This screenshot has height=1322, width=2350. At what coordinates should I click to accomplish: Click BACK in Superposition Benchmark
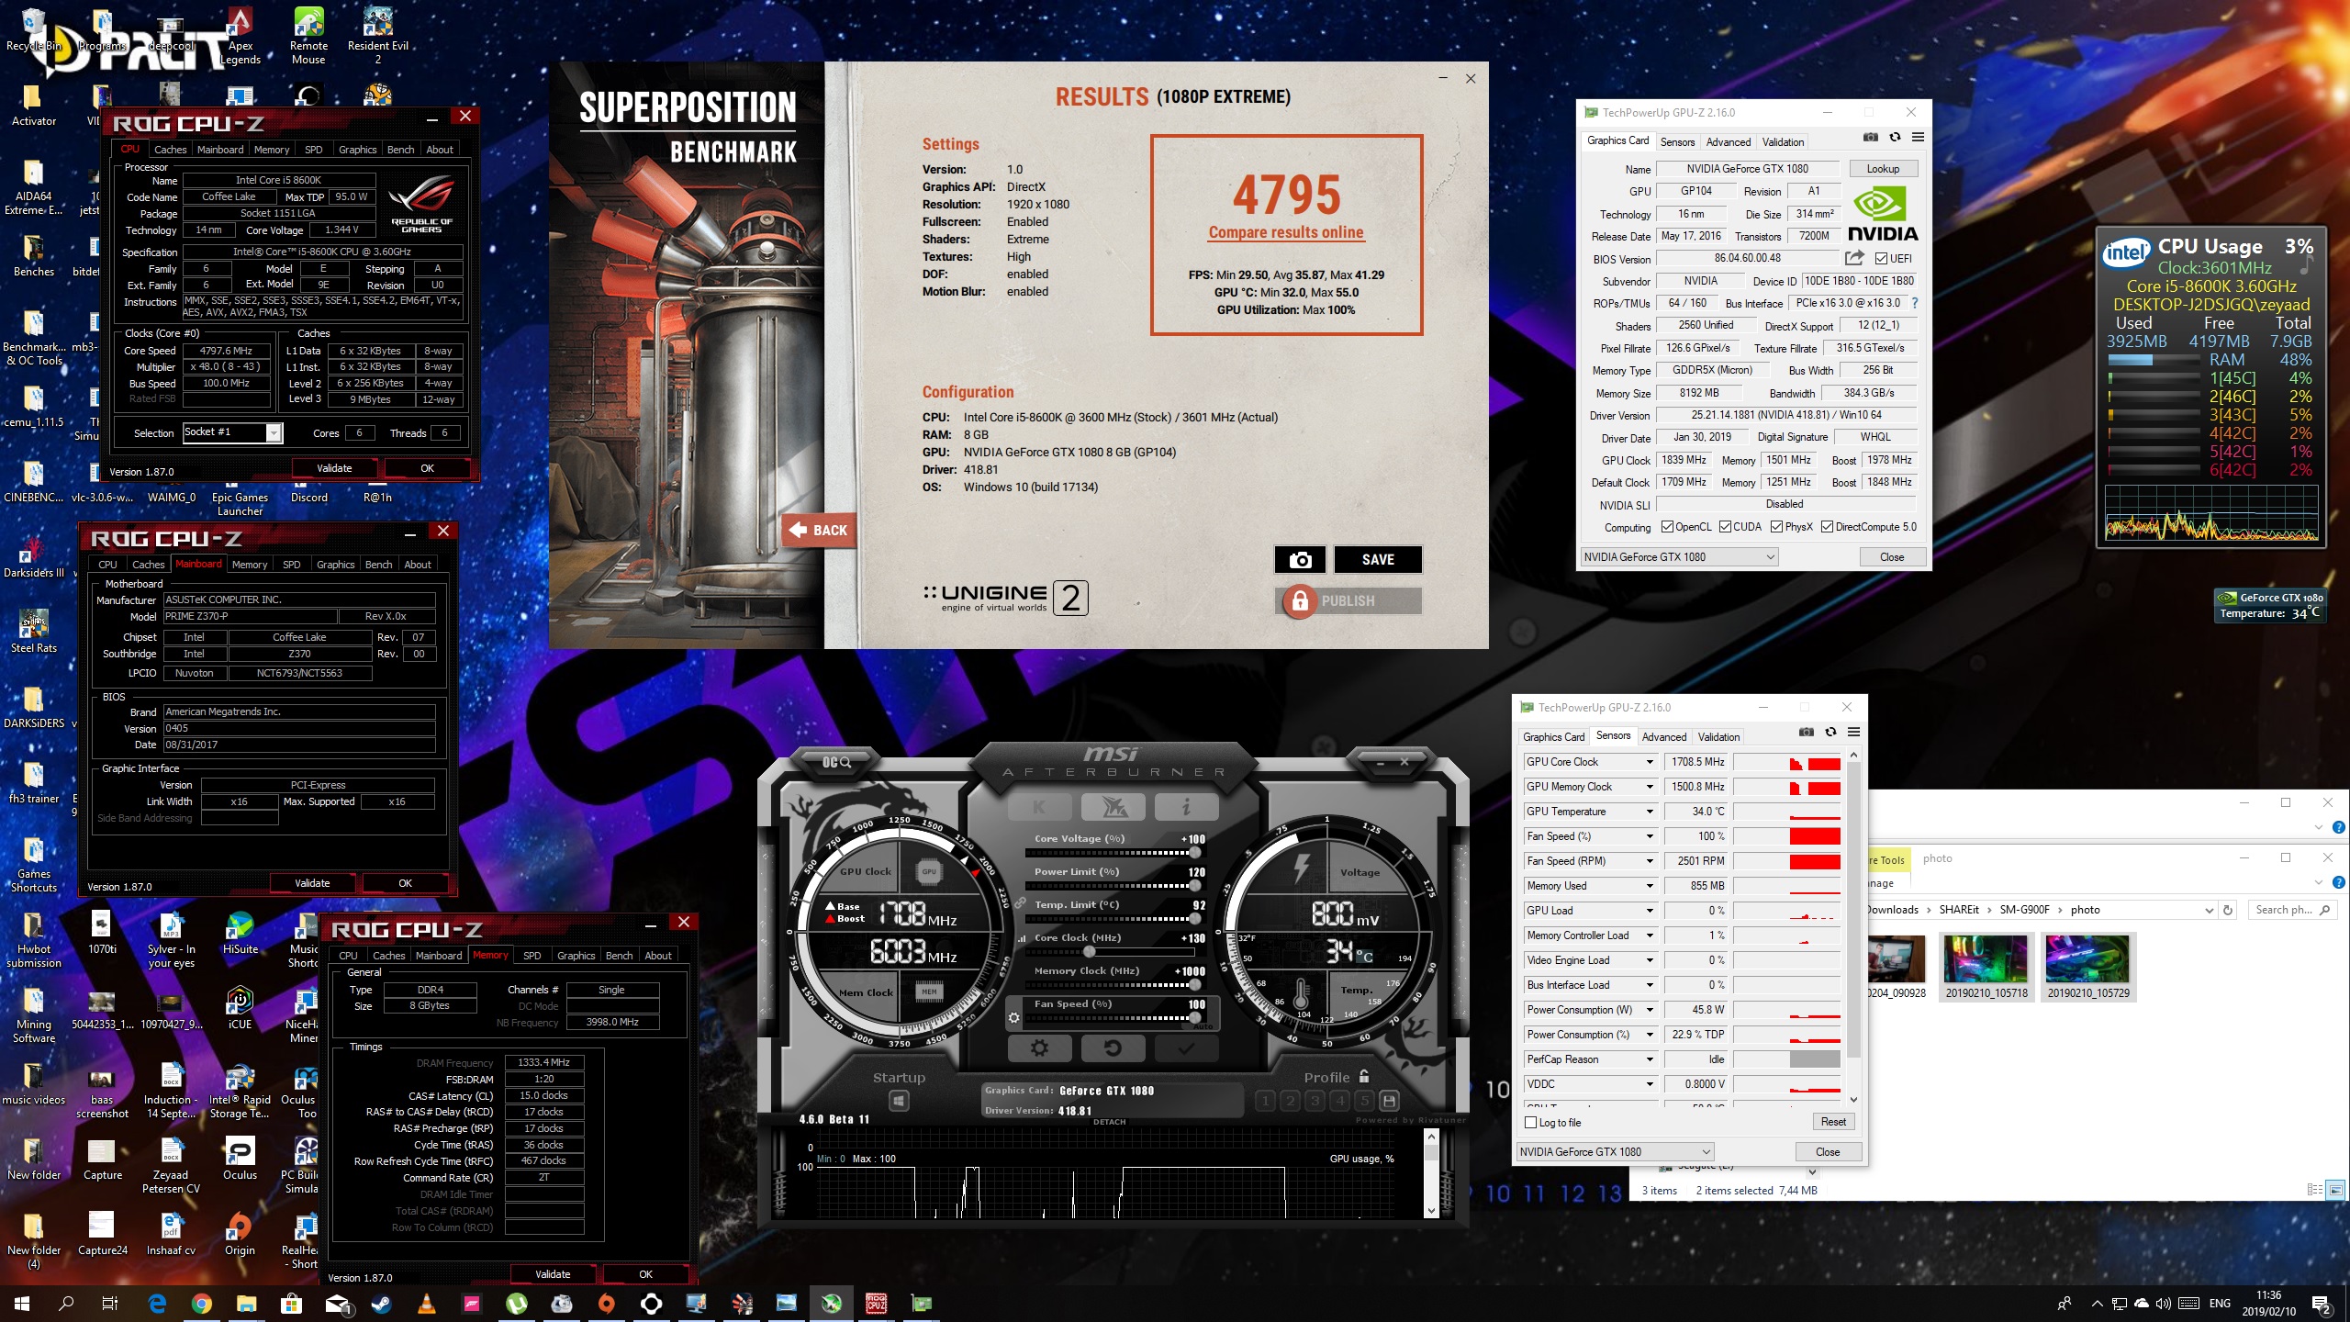click(x=819, y=530)
